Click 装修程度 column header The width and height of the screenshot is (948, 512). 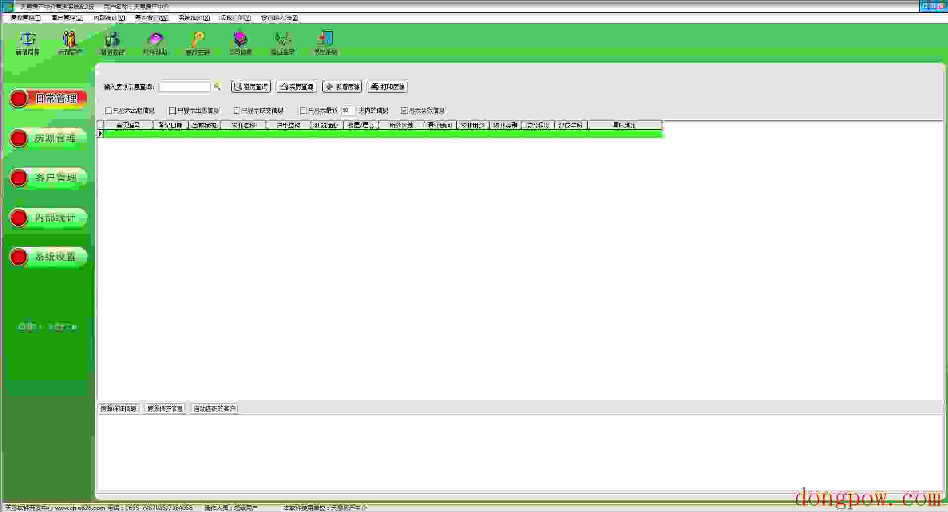point(538,125)
